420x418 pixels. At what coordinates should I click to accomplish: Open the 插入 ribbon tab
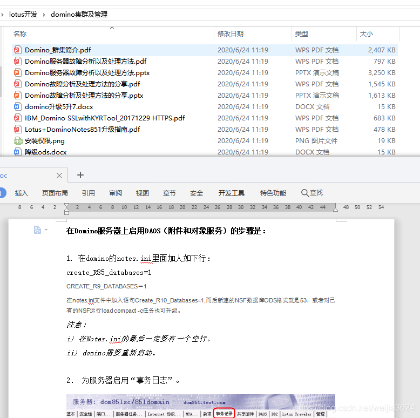click(x=22, y=193)
